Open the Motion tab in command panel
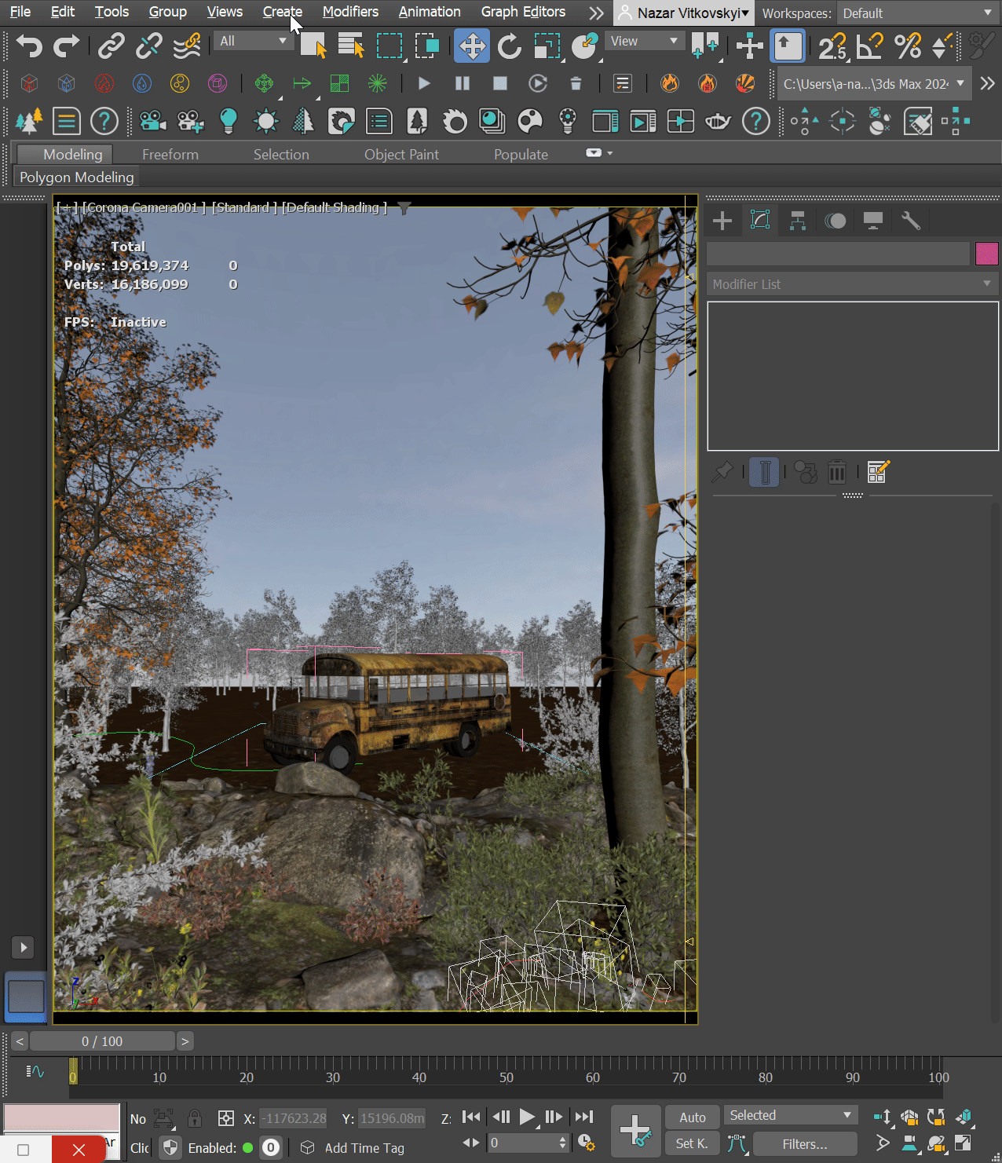1002x1163 pixels. tap(836, 221)
